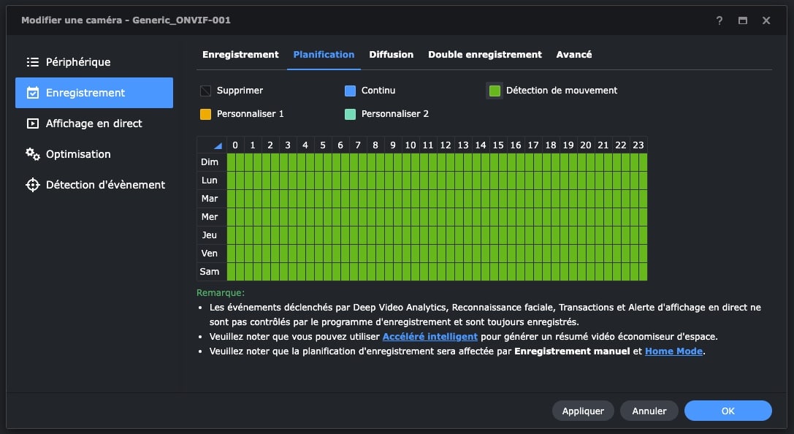The height and width of the screenshot is (434, 794).
Task: Click the Appliquer button
Action: 583,411
